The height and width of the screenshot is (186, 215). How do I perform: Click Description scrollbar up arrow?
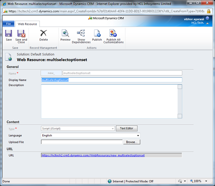pos(180,87)
